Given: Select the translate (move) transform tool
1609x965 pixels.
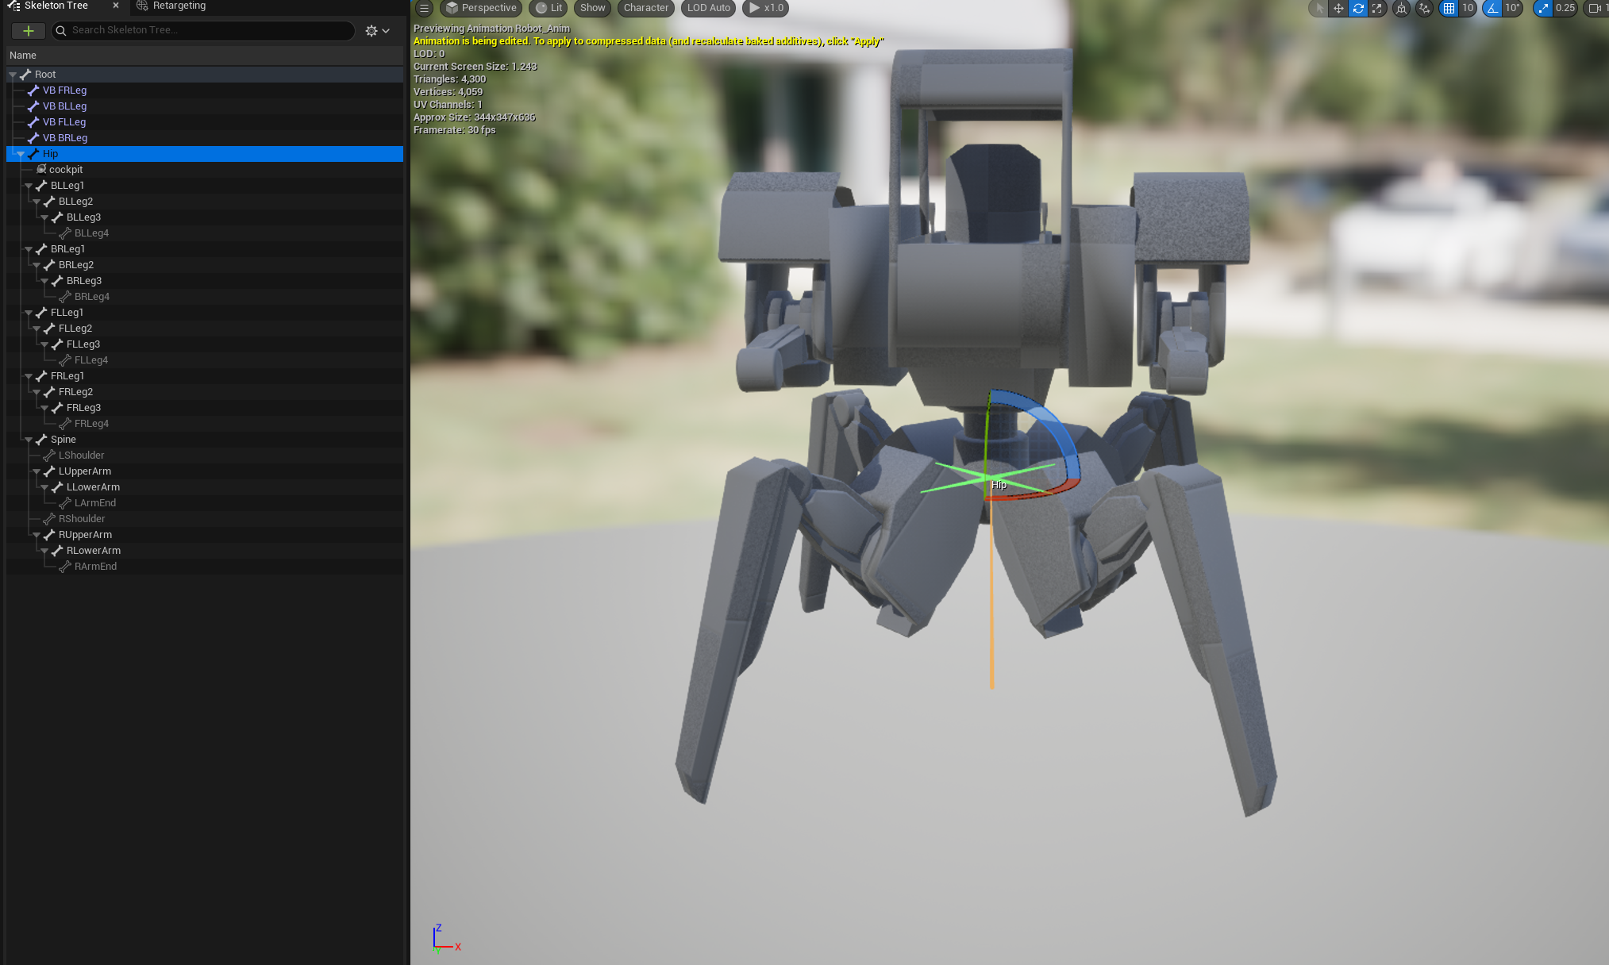Looking at the screenshot, I should (1338, 8).
